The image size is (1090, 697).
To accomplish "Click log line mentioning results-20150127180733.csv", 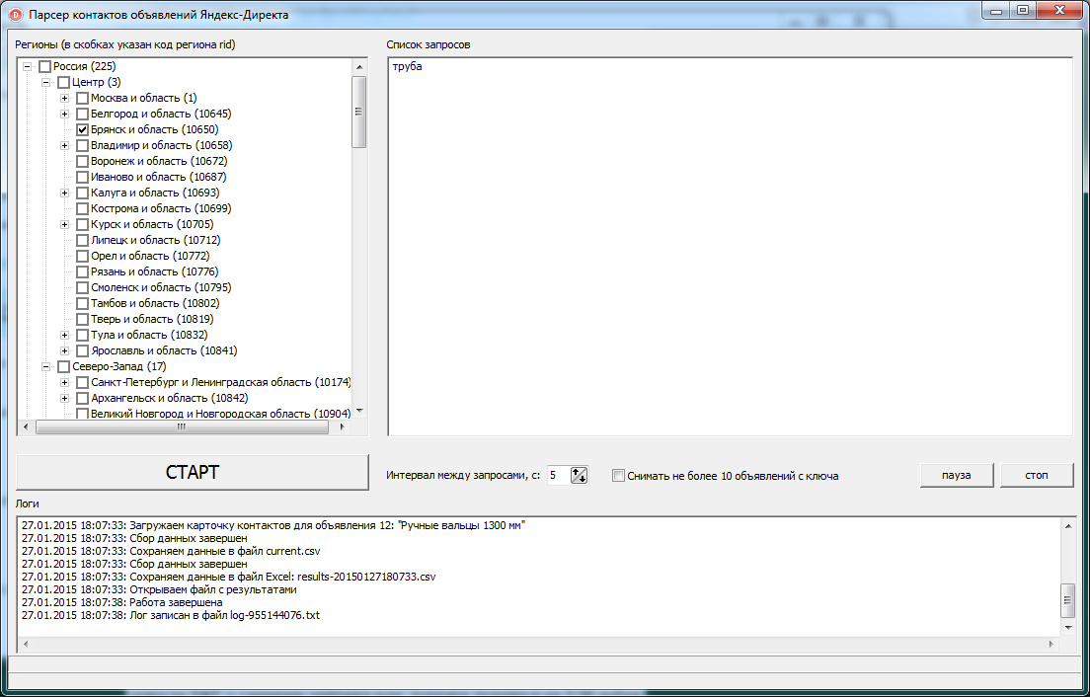I will pos(229,577).
